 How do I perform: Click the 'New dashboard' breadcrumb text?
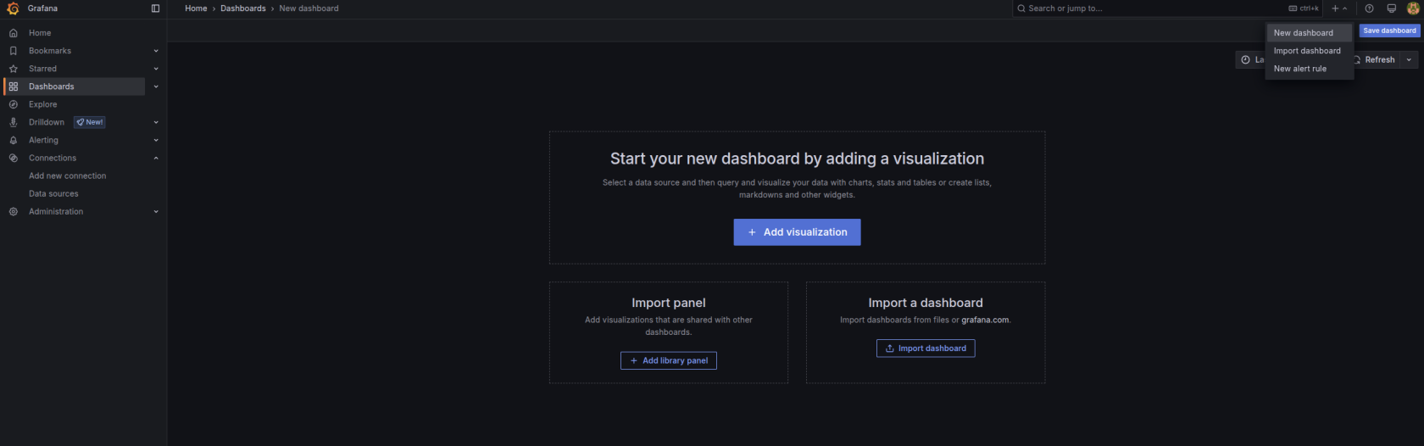tap(309, 8)
